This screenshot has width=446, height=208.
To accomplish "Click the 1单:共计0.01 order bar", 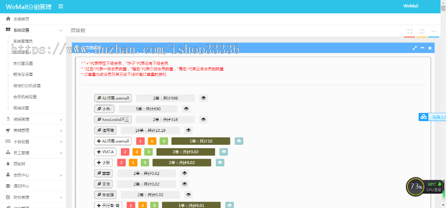I will tap(191, 206).
